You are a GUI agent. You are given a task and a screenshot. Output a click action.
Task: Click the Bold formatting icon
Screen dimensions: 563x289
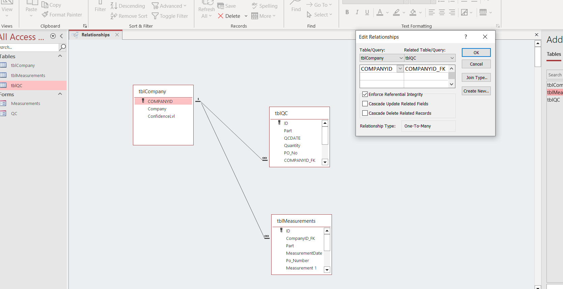point(347,12)
